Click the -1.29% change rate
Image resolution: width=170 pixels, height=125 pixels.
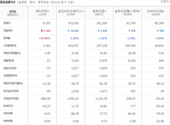[x=74, y=38]
